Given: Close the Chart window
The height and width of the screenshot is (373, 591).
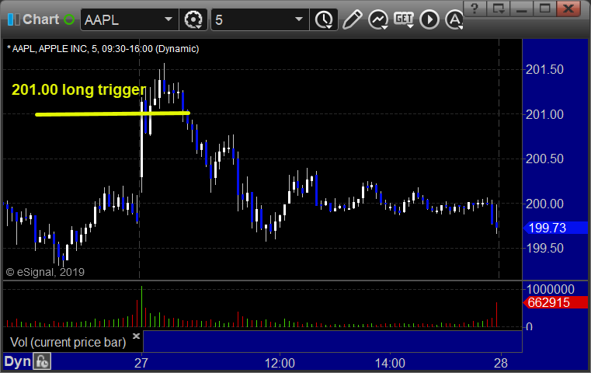Looking at the screenshot, I should (x=568, y=9).
